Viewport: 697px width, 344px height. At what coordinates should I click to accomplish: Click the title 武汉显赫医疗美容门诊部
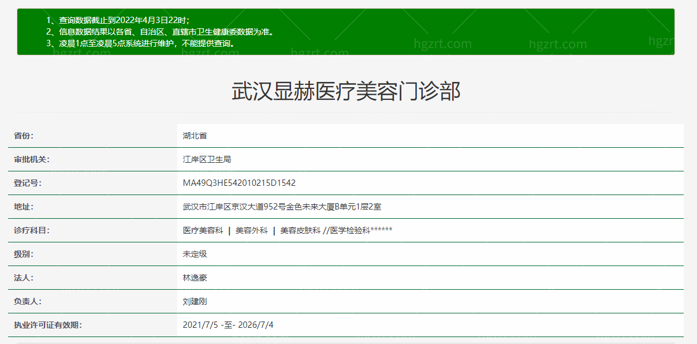tap(346, 92)
